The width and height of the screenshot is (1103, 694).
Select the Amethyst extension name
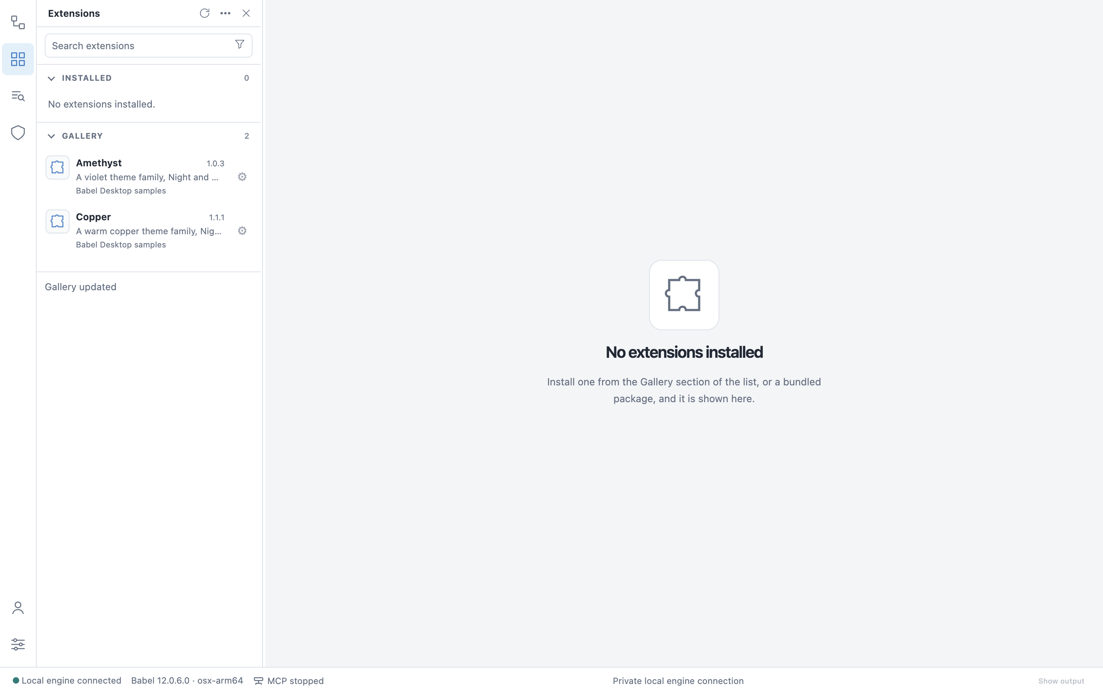pyautogui.click(x=99, y=163)
